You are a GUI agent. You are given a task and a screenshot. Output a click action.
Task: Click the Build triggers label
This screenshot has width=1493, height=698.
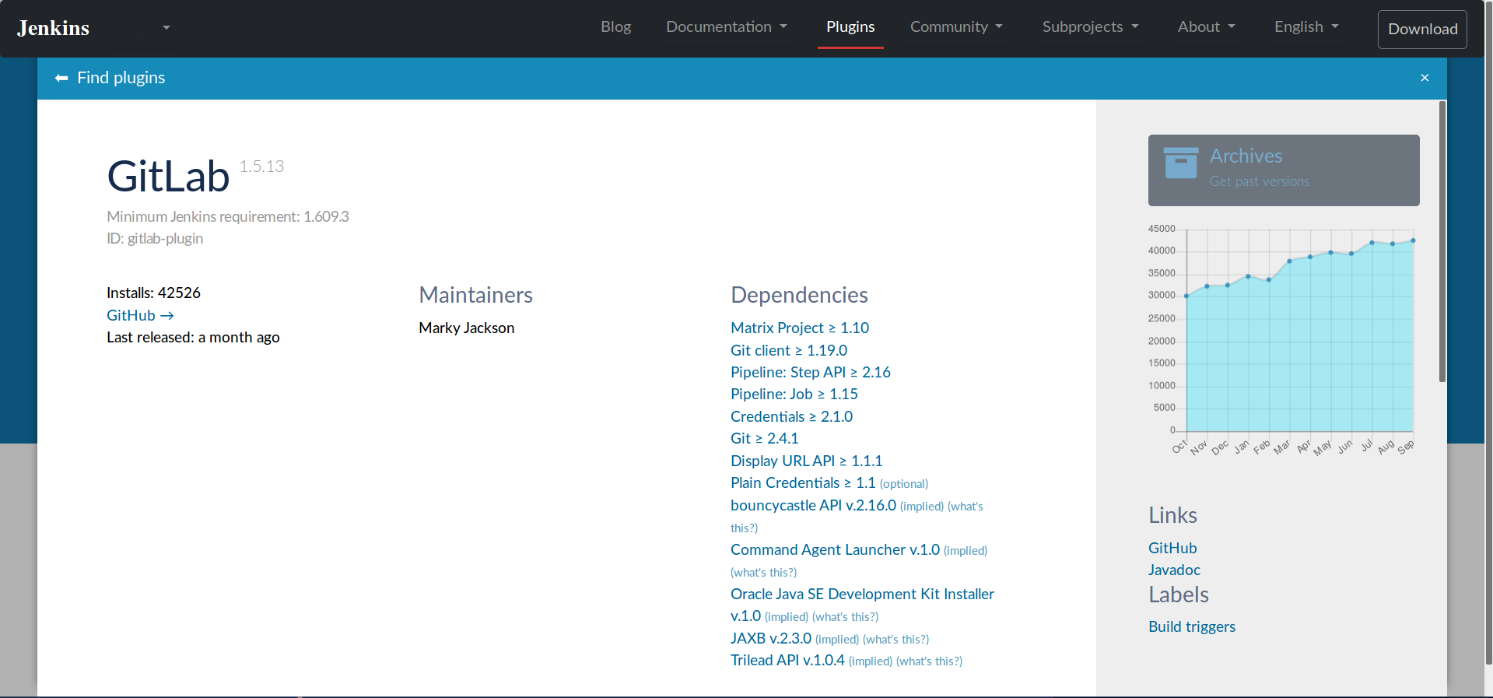coord(1191,626)
